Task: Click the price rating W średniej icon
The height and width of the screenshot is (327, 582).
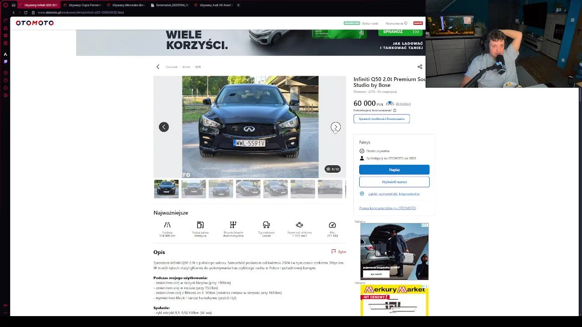Action: (390, 104)
